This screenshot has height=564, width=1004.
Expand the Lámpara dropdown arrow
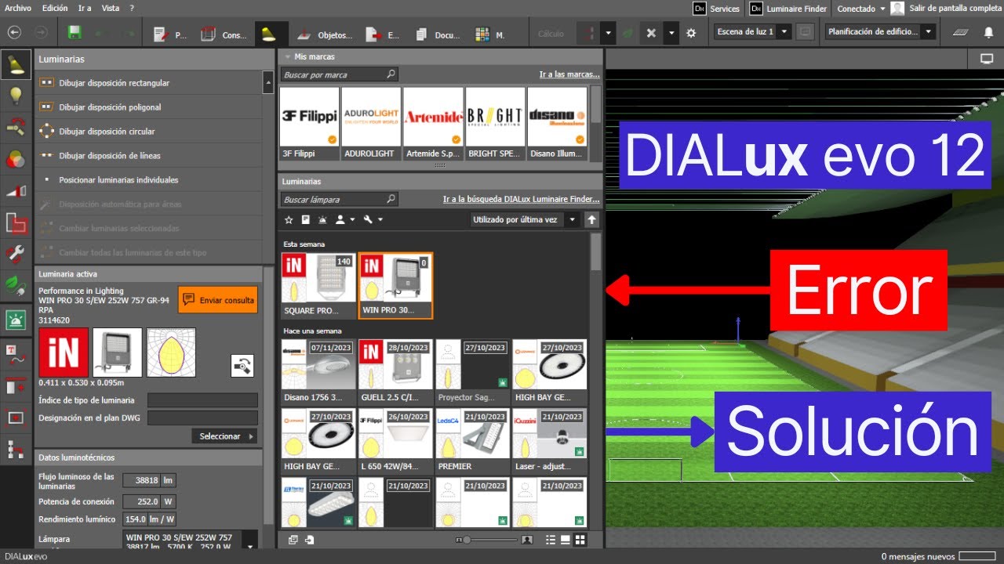(x=250, y=541)
